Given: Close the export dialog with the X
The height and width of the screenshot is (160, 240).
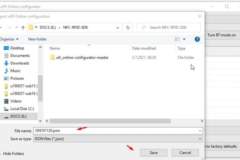Looking at the screenshot, I should [x=200, y=16].
